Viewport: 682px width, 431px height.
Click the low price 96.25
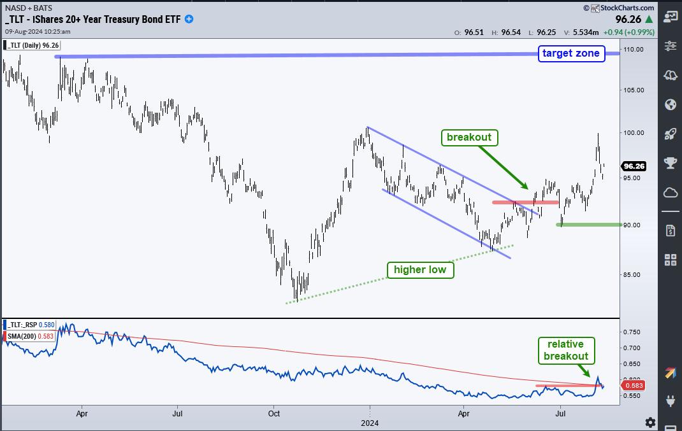click(546, 32)
